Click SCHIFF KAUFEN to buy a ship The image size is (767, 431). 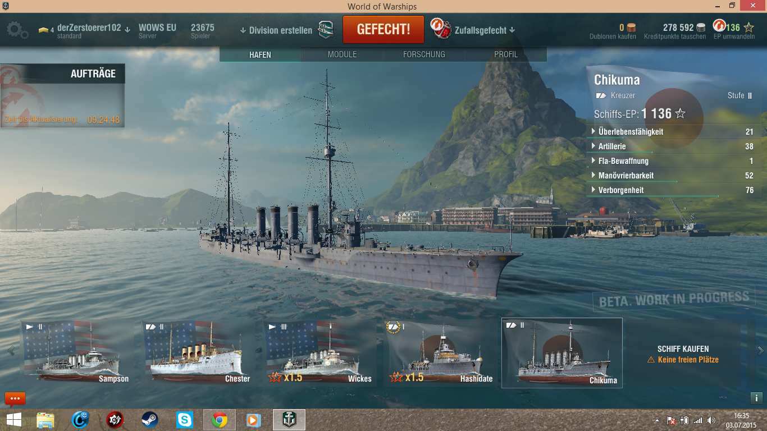click(x=683, y=349)
